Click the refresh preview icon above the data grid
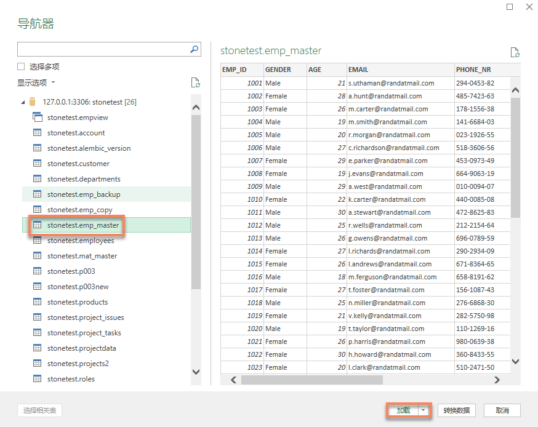Viewport: 538px width, 427px height. (x=515, y=53)
